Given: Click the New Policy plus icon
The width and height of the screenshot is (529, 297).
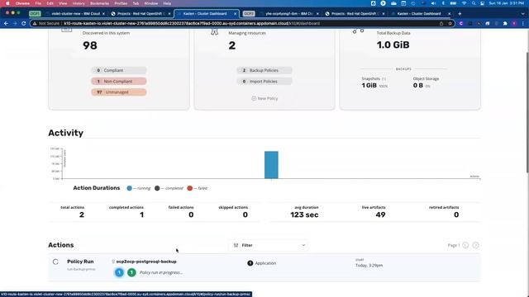Looking at the screenshot, I should pyautogui.click(x=254, y=98).
